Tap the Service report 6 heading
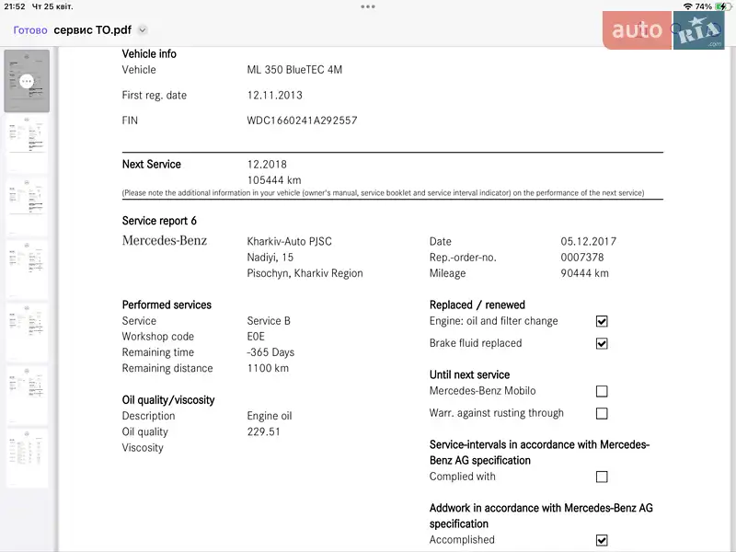 coord(159,221)
